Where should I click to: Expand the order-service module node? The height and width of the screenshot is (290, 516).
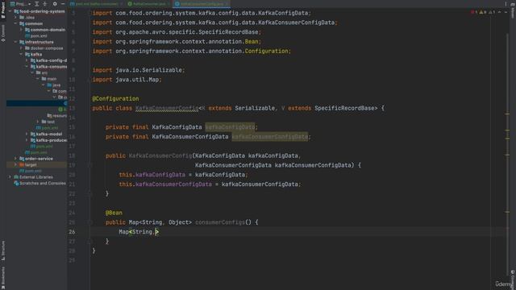15,159
